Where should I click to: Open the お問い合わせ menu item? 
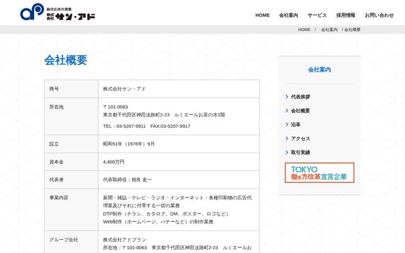pyautogui.click(x=379, y=15)
